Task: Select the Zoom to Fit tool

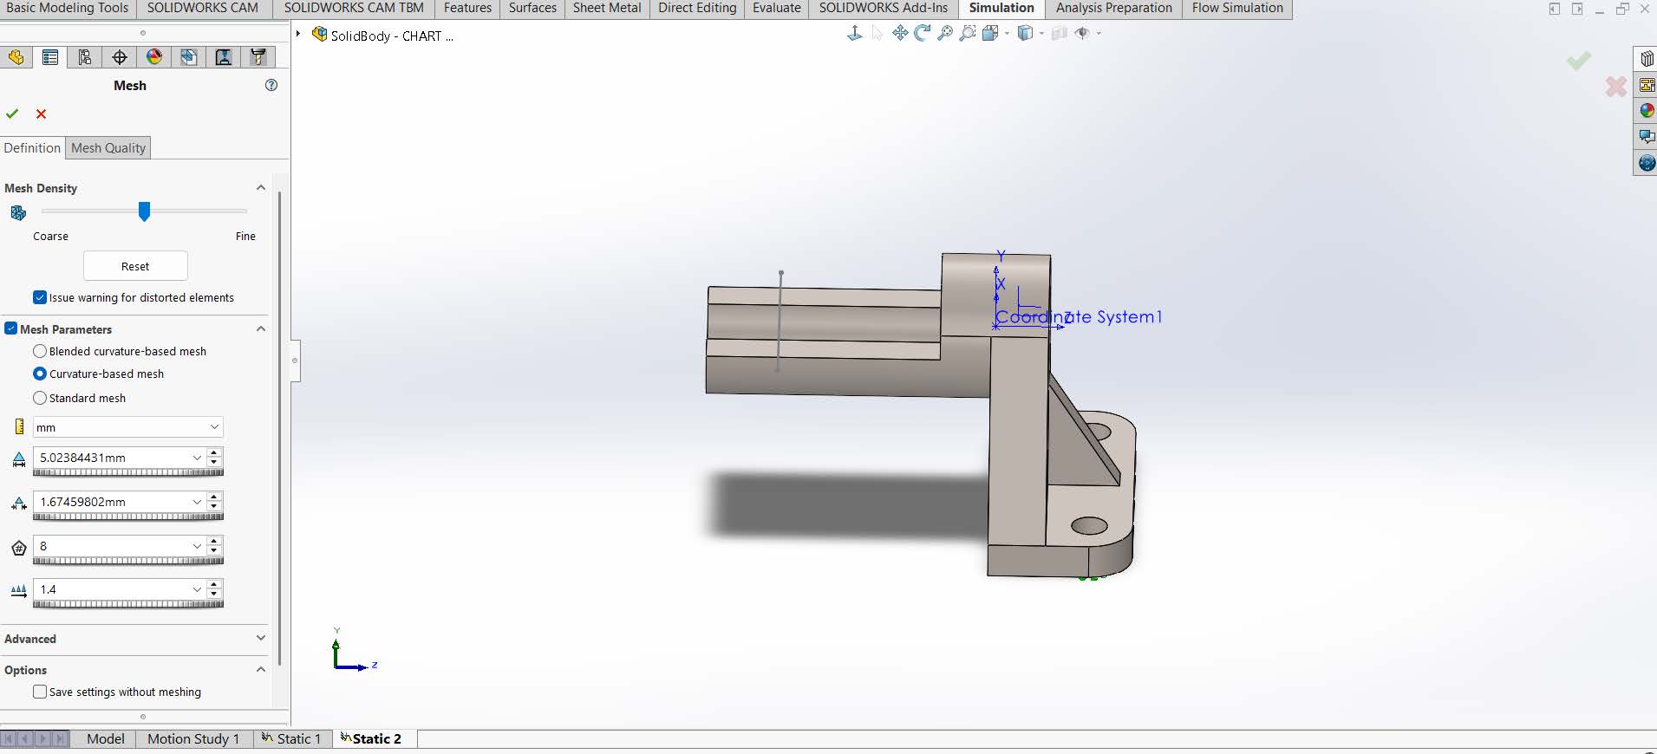Action: (x=945, y=33)
